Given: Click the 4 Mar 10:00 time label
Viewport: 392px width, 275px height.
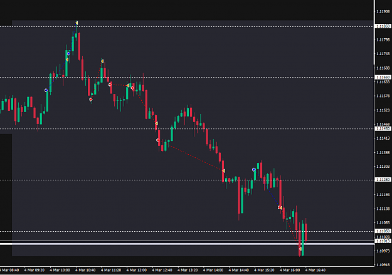Looking at the screenshot, I should [x=60, y=270].
